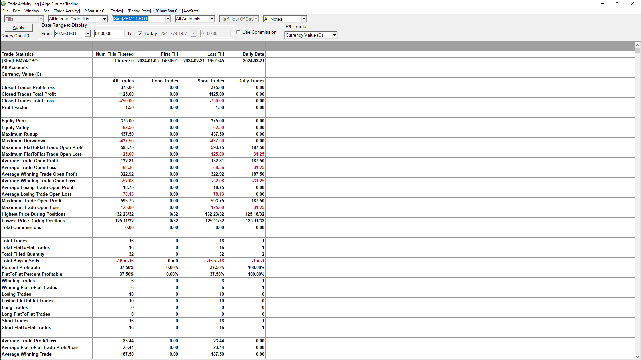Screen dimensions: 641x360
Task: Open the File menu
Action: click(5, 11)
